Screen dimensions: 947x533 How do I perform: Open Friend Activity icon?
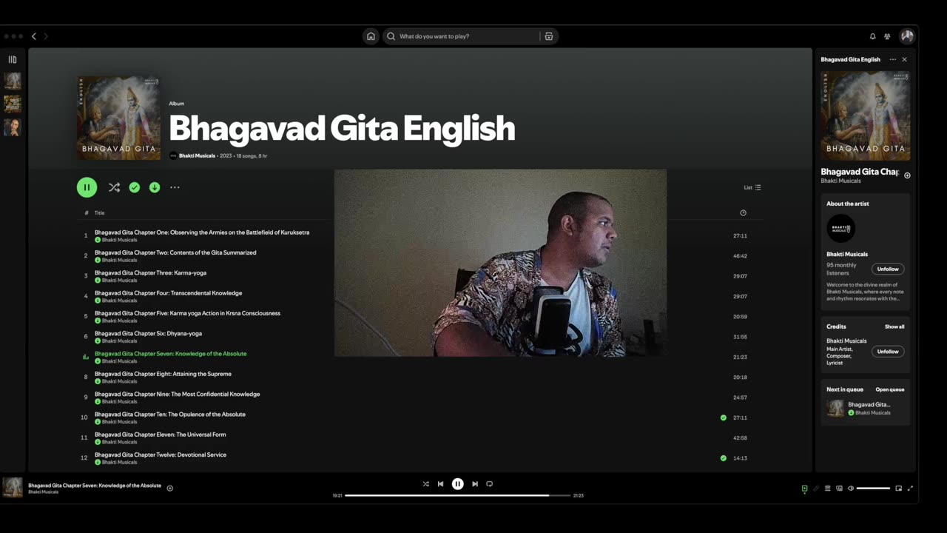(x=887, y=36)
